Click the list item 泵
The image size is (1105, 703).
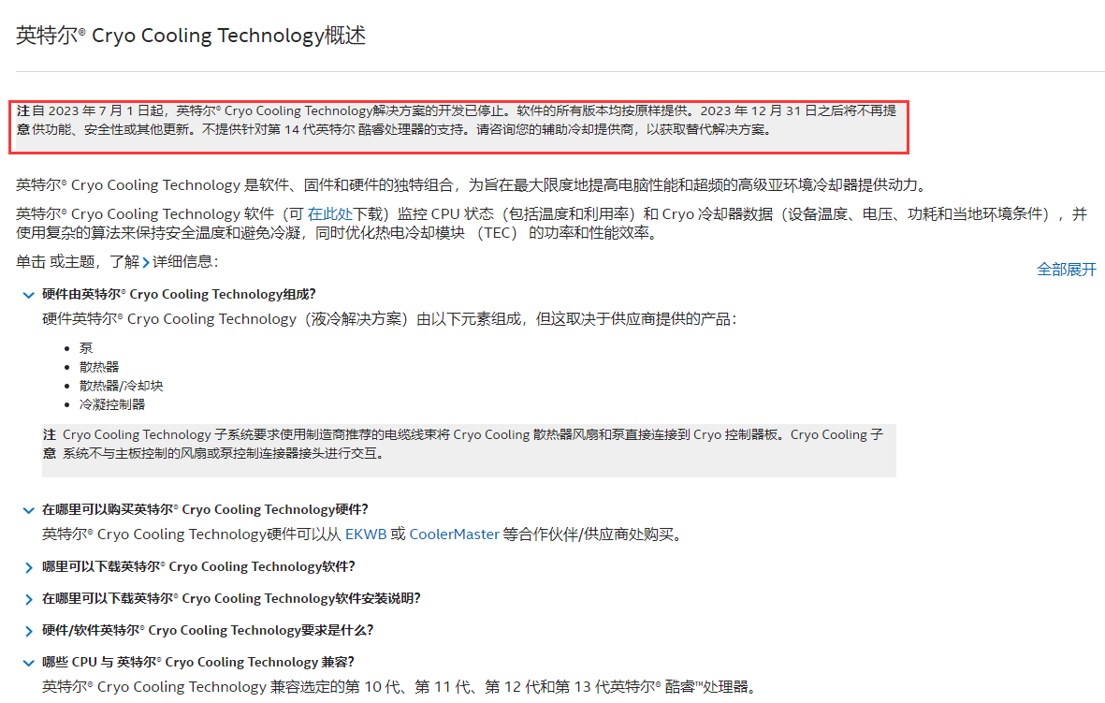point(86,347)
